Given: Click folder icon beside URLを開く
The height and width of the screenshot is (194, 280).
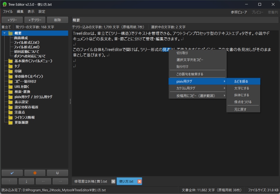Looking at the screenshot, I should point(11,87).
